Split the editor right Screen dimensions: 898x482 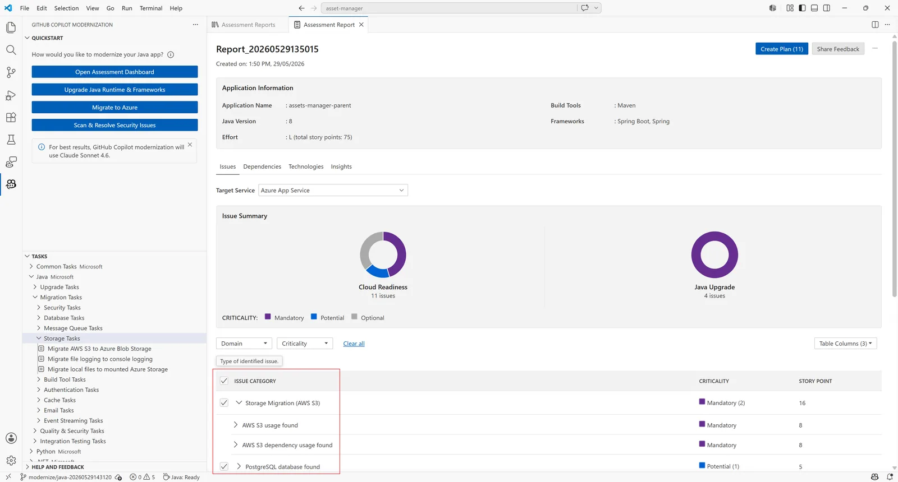[x=875, y=25]
